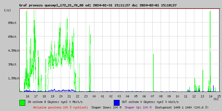
Task: Click the 3Mbit y-axis label
Action: click(12, 64)
